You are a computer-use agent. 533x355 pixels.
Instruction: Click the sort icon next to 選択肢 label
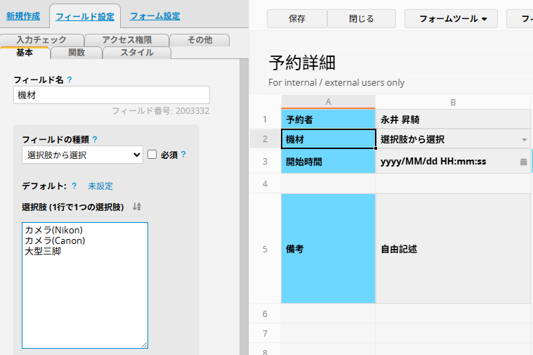(137, 207)
